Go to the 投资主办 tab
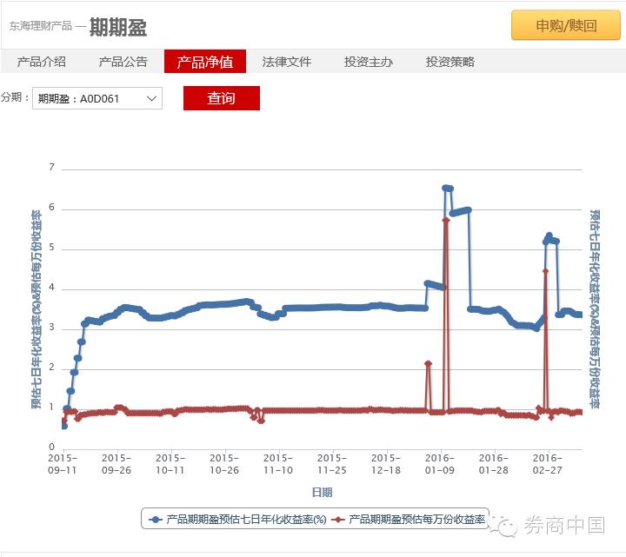Screen dimensions: 626x557 [369, 62]
